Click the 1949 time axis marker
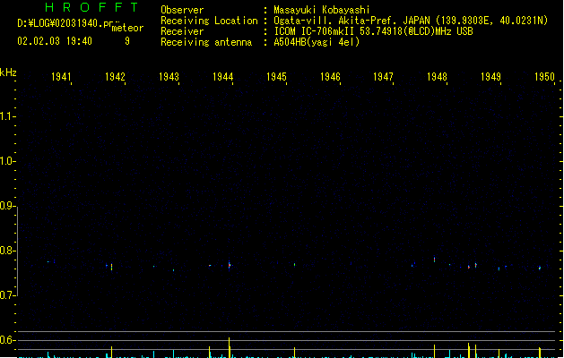Image resolution: width=564 pixels, height=358 pixels. point(490,77)
